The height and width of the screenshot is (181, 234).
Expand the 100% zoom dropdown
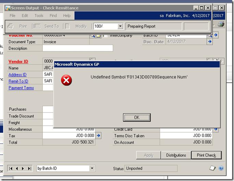pos(120,26)
